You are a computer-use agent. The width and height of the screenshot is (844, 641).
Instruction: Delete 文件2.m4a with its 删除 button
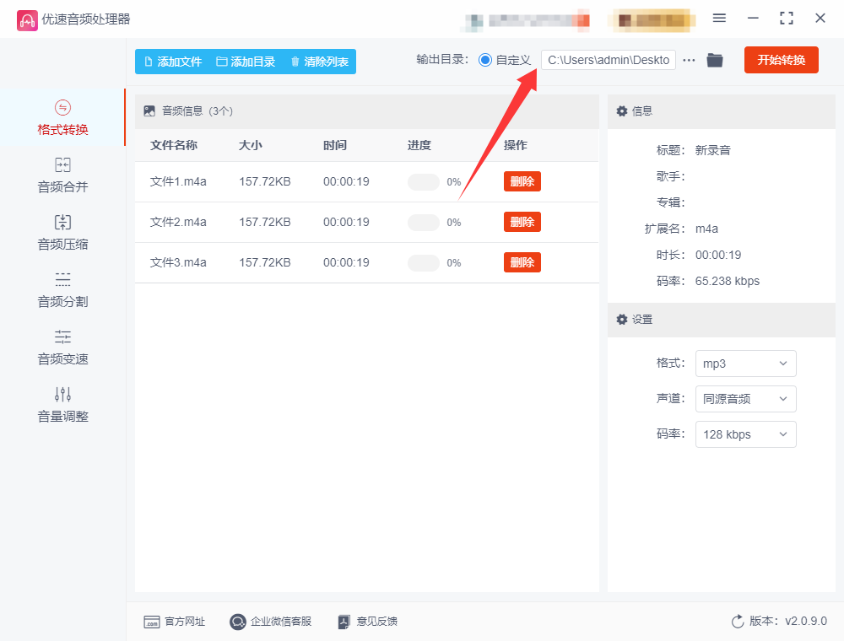tap(522, 222)
